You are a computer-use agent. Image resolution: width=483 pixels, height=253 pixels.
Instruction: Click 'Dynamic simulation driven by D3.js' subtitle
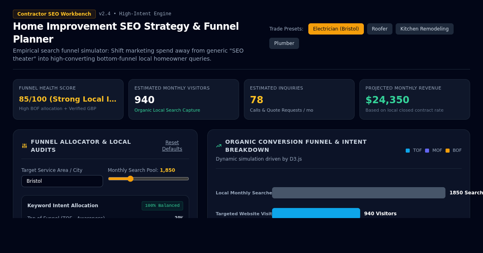(x=259, y=159)
